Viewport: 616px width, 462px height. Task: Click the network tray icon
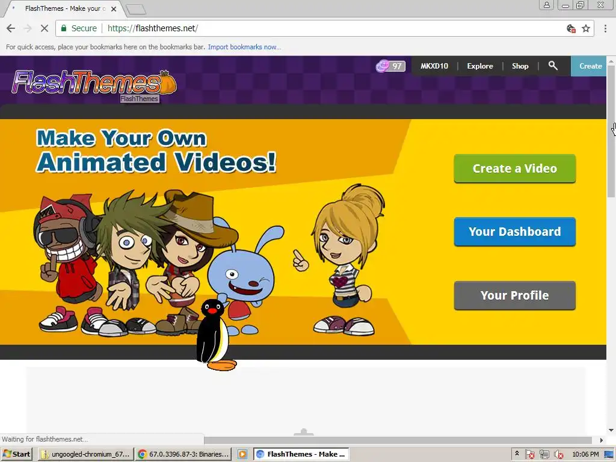click(x=544, y=455)
